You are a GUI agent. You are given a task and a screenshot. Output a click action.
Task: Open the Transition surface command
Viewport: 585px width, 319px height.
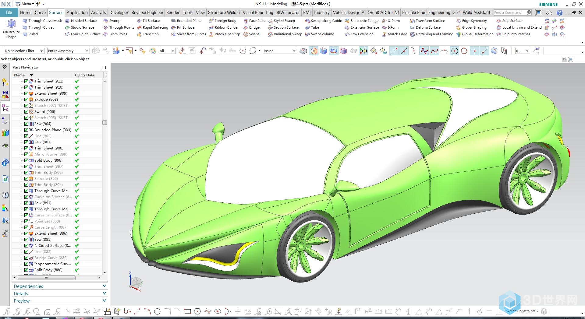(148, 34)
